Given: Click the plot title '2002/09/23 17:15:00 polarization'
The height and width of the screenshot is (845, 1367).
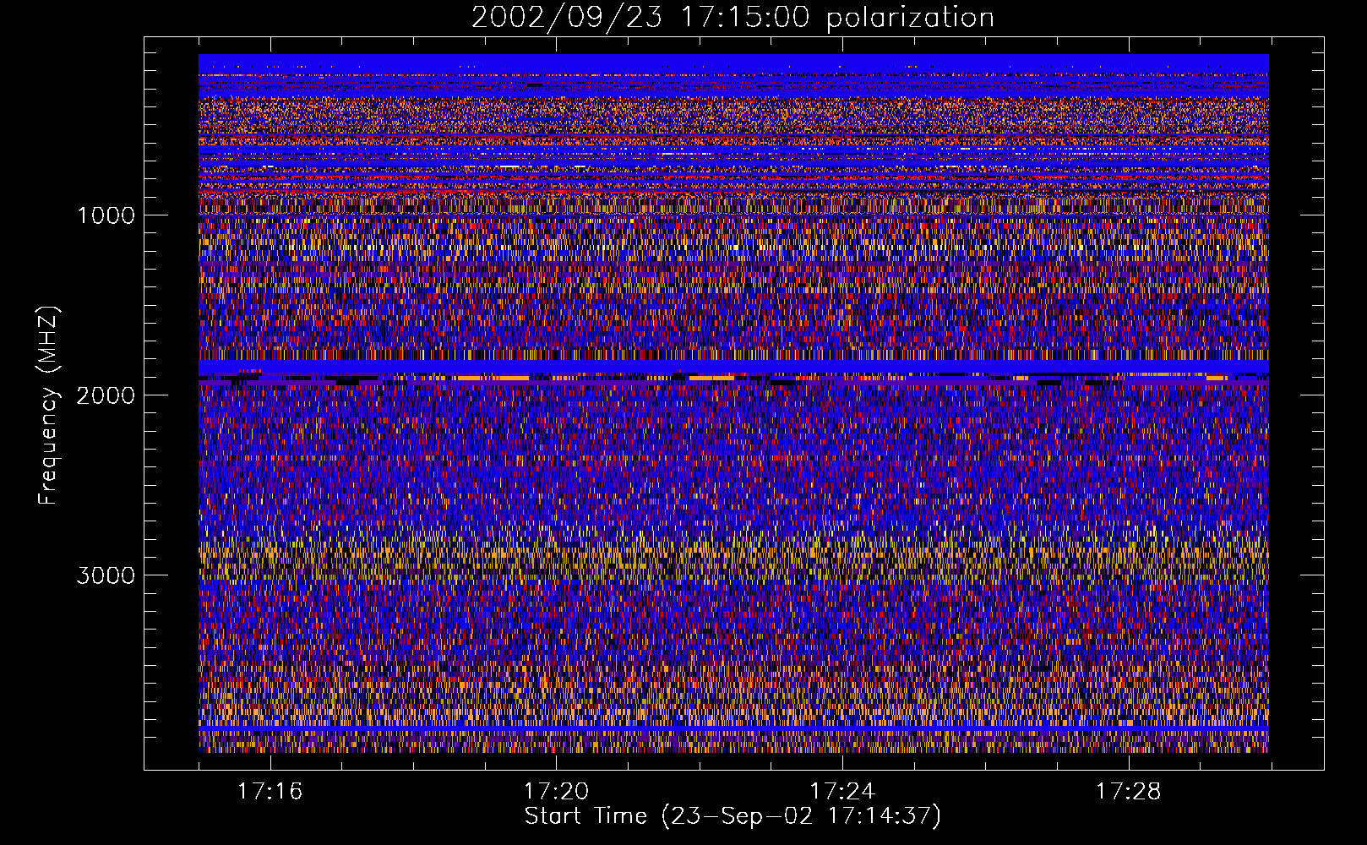Looking at the screenshot, I should point(733,18).
